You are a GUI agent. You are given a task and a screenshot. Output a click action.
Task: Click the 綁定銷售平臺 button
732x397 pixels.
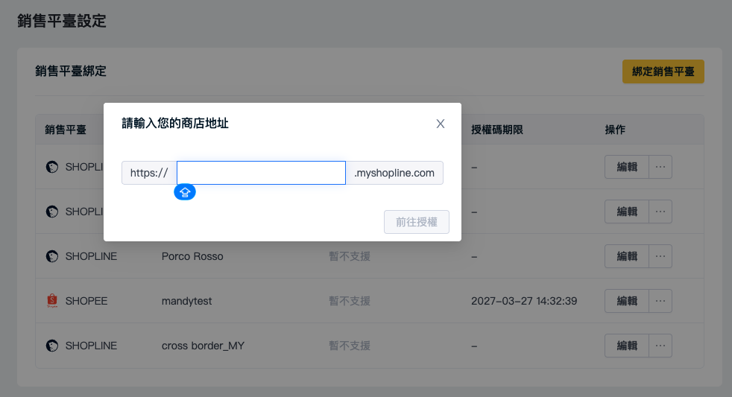coord(663,72)
